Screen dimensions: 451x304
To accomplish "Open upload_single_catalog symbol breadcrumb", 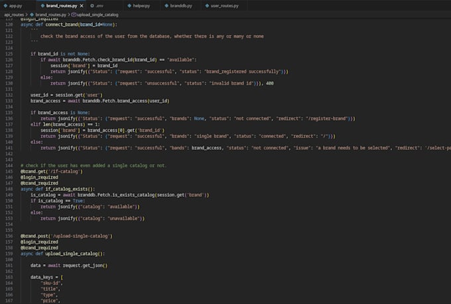I will (x=97, y=15).
